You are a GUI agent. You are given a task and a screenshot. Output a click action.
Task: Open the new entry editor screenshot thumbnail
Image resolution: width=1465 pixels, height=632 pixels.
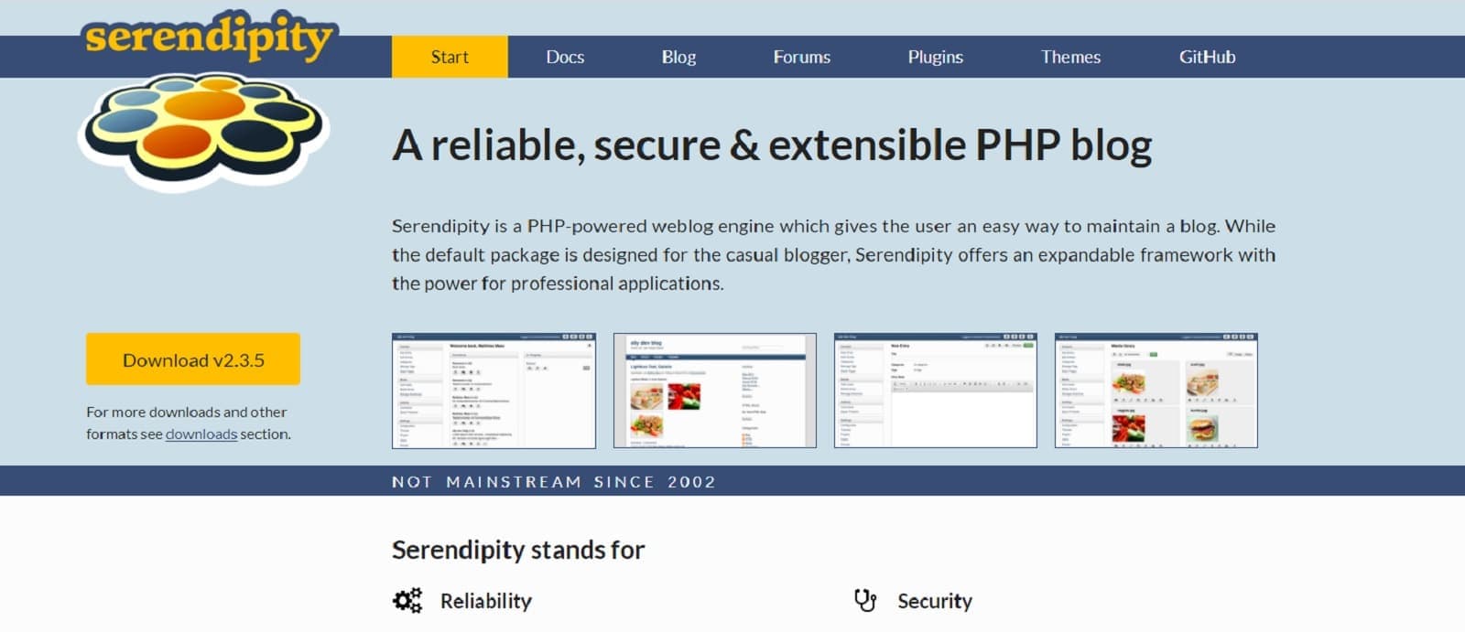(935, 391)
